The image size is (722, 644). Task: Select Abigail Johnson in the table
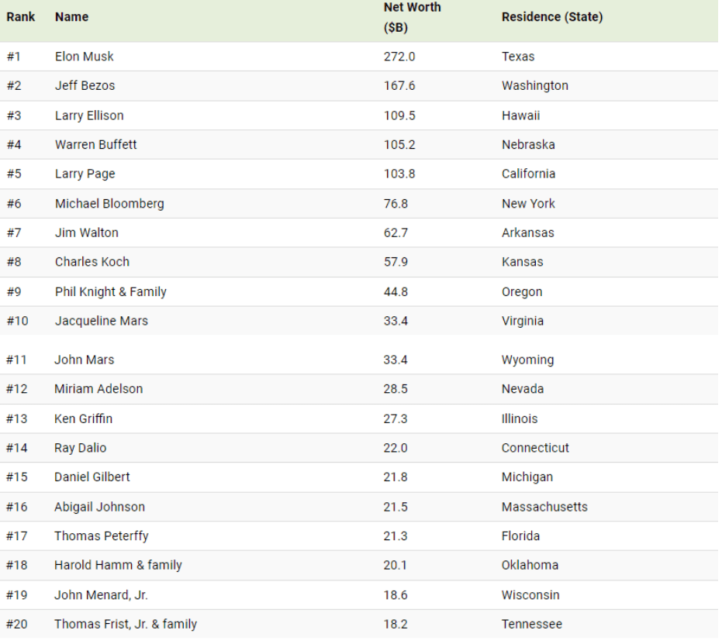click(99, 507)
